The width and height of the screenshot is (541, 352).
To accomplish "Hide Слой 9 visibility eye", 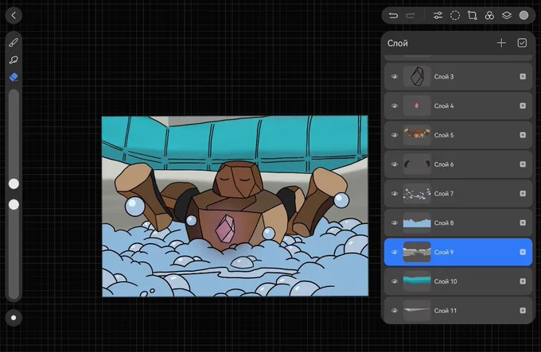I will pyautogui.click(x=395, y=252).
